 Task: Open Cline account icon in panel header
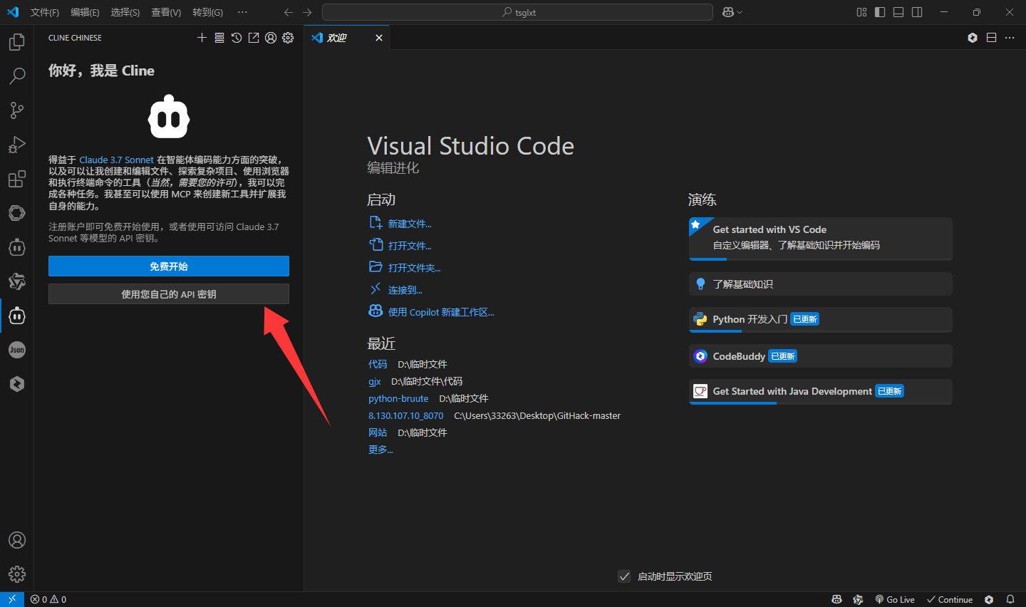[271, 38]
